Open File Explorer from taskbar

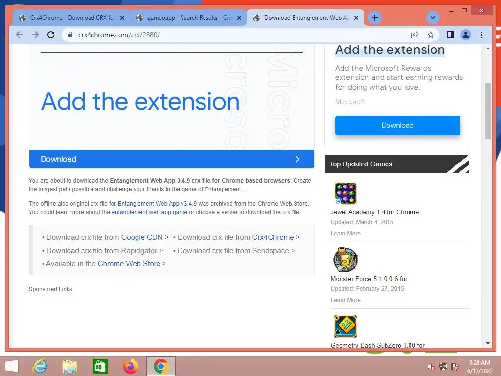(x=69, y=366)
